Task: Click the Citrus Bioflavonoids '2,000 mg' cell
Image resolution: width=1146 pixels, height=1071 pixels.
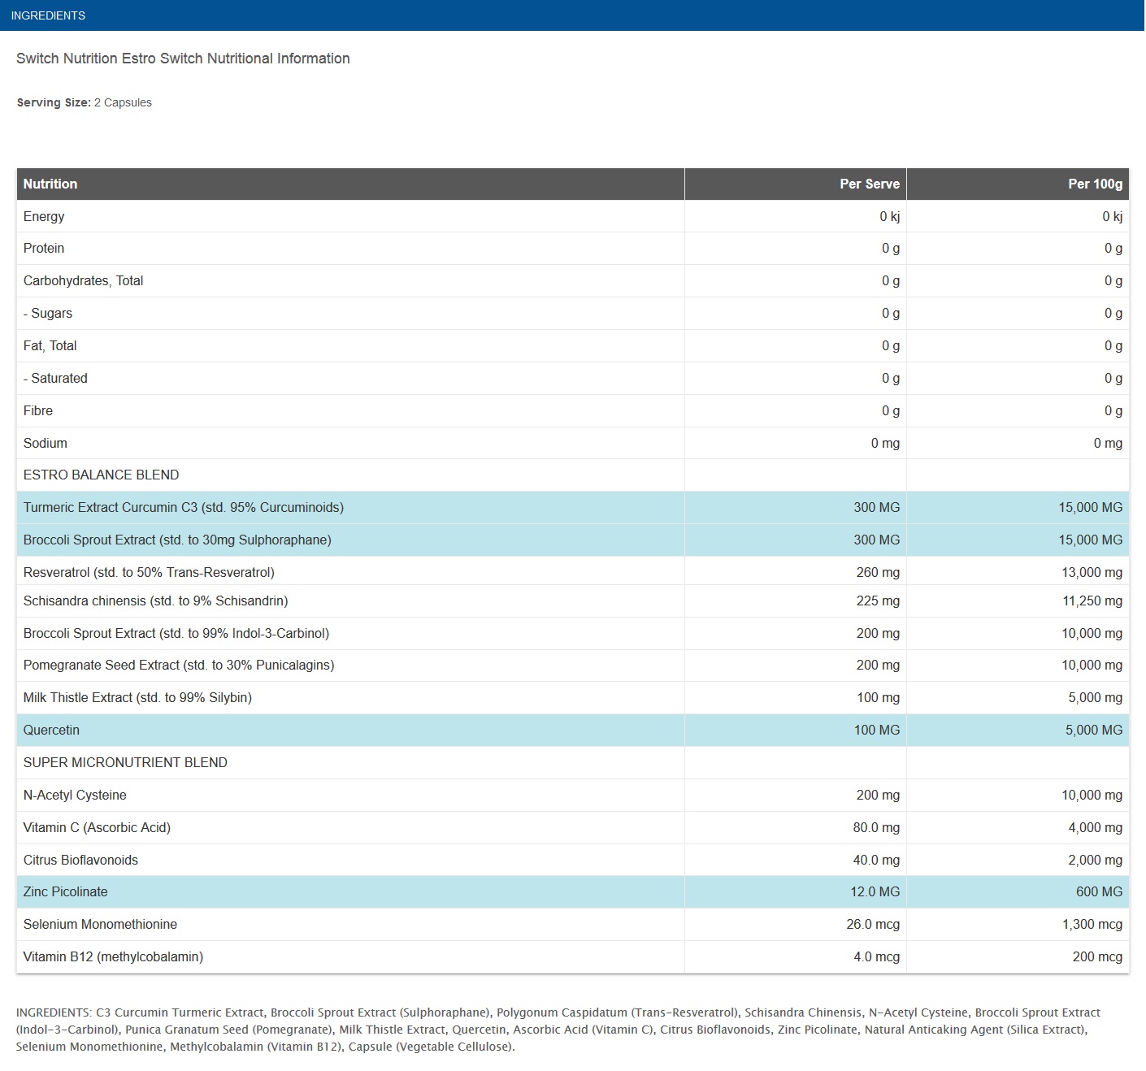Action: [x=1018, y=861]
